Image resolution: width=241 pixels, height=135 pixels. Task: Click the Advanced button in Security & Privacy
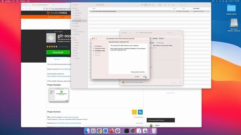[x=173, y=82]
